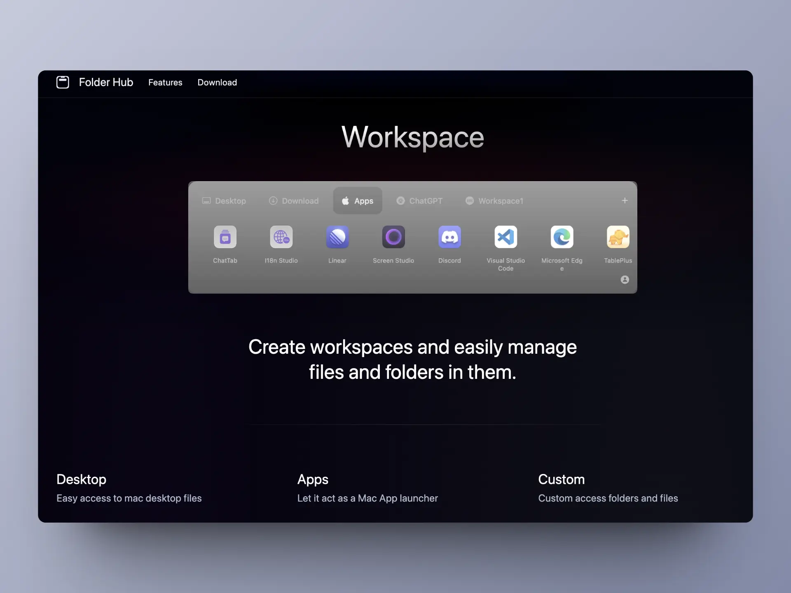Launch the Discord app icon
The height and width of the screenshot is (593, 791).
[449, 237]
